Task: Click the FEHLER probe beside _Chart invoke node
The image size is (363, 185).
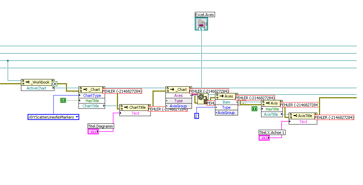Action: [209, 91]
